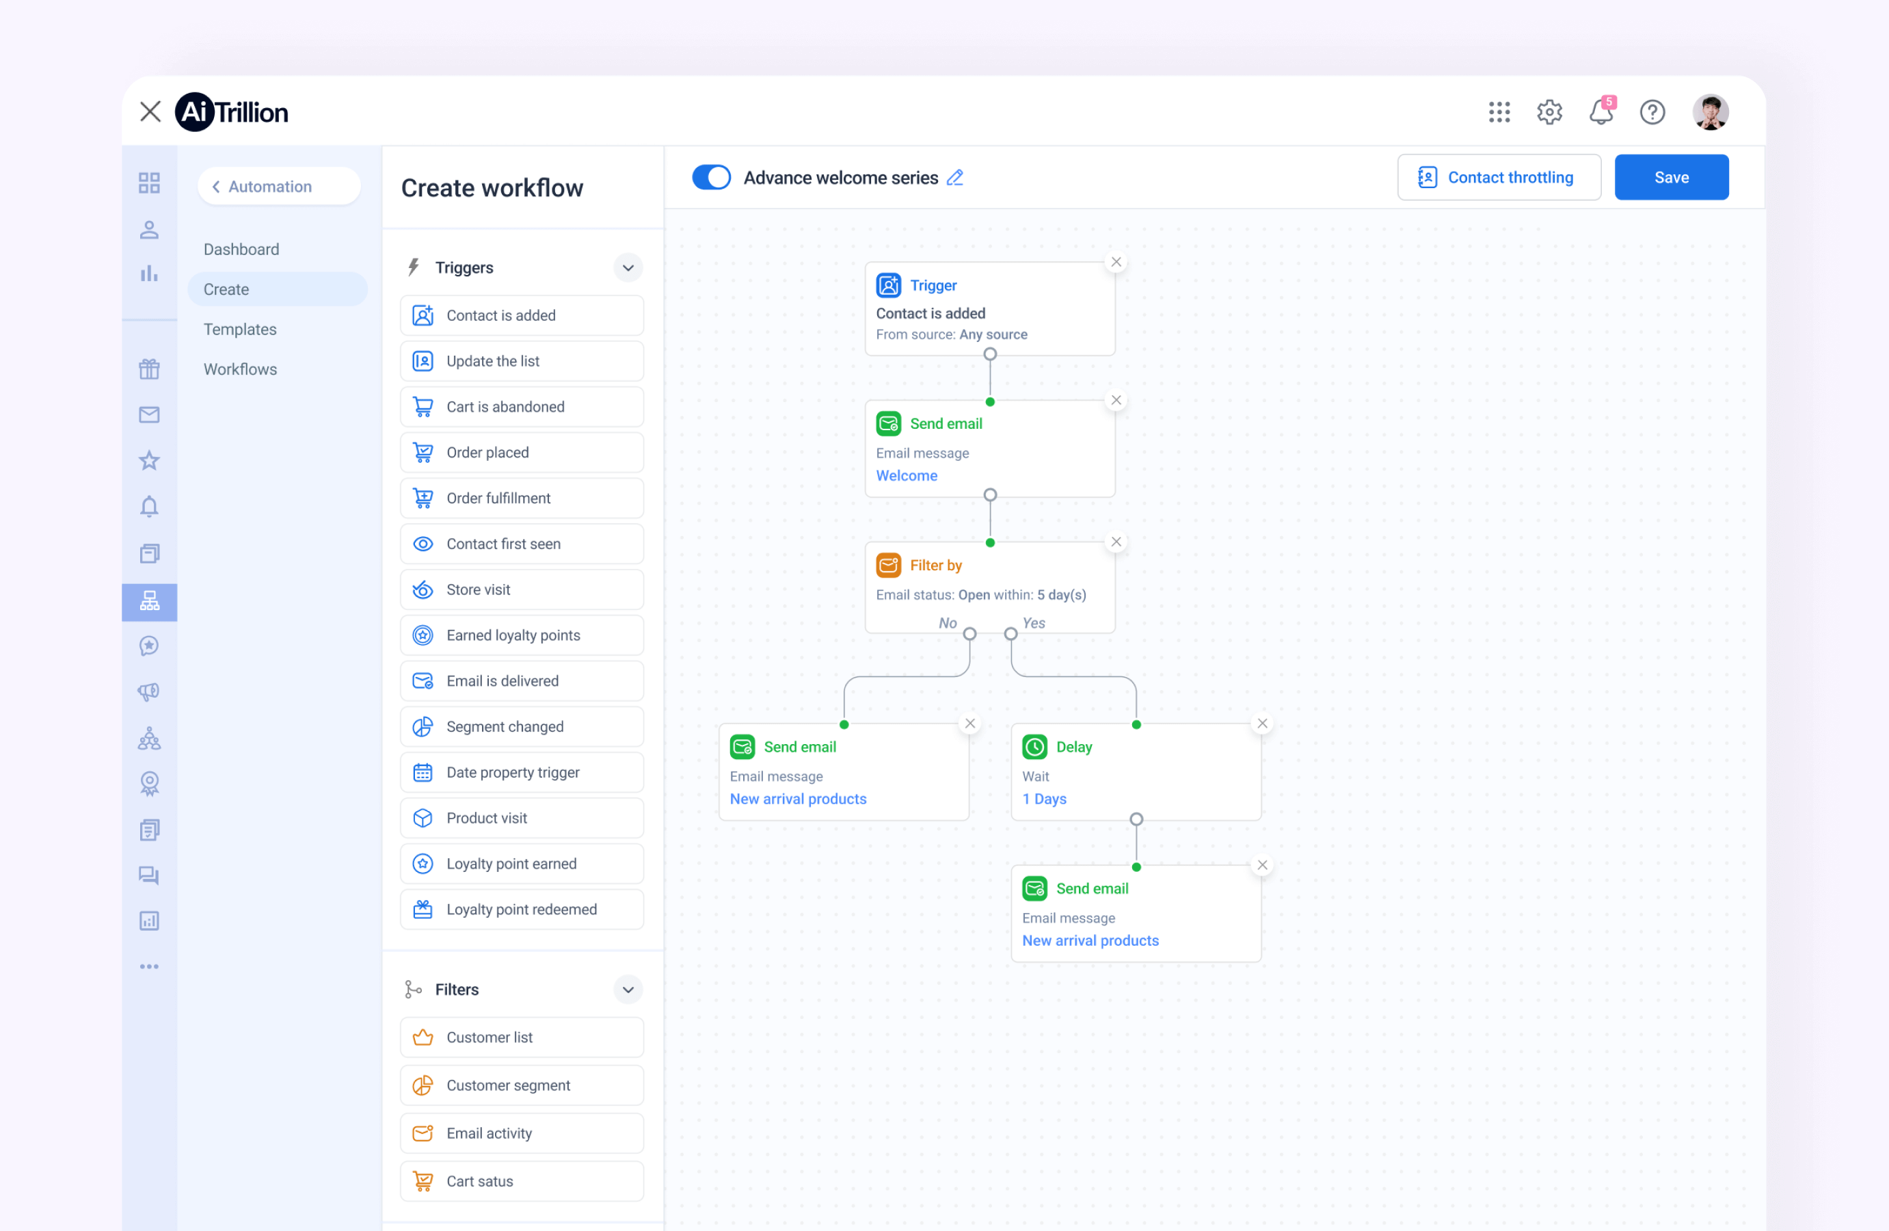Open the document form sidebar icon
Screen dimensions: 1889x1231
149,830
